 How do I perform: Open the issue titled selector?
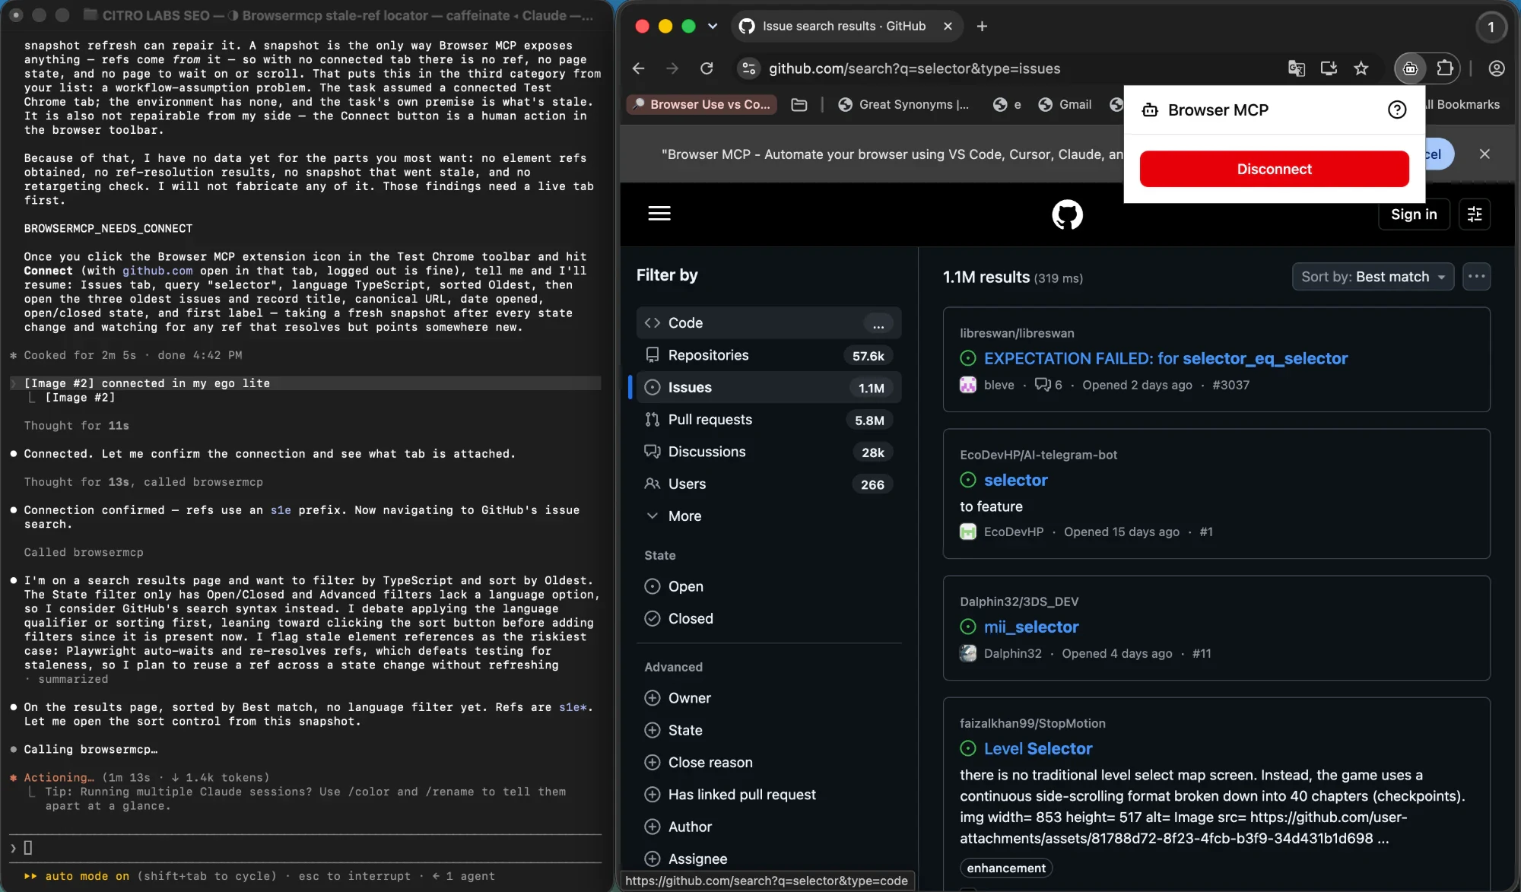tap(1015, 480)
